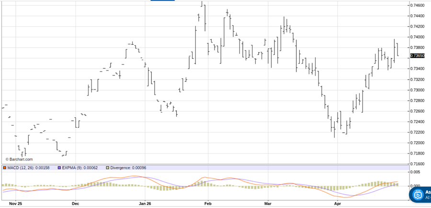This screenshot has width=431, height=208.
Task: Click the 0.71600 price axis label
Action: (417, 164)
